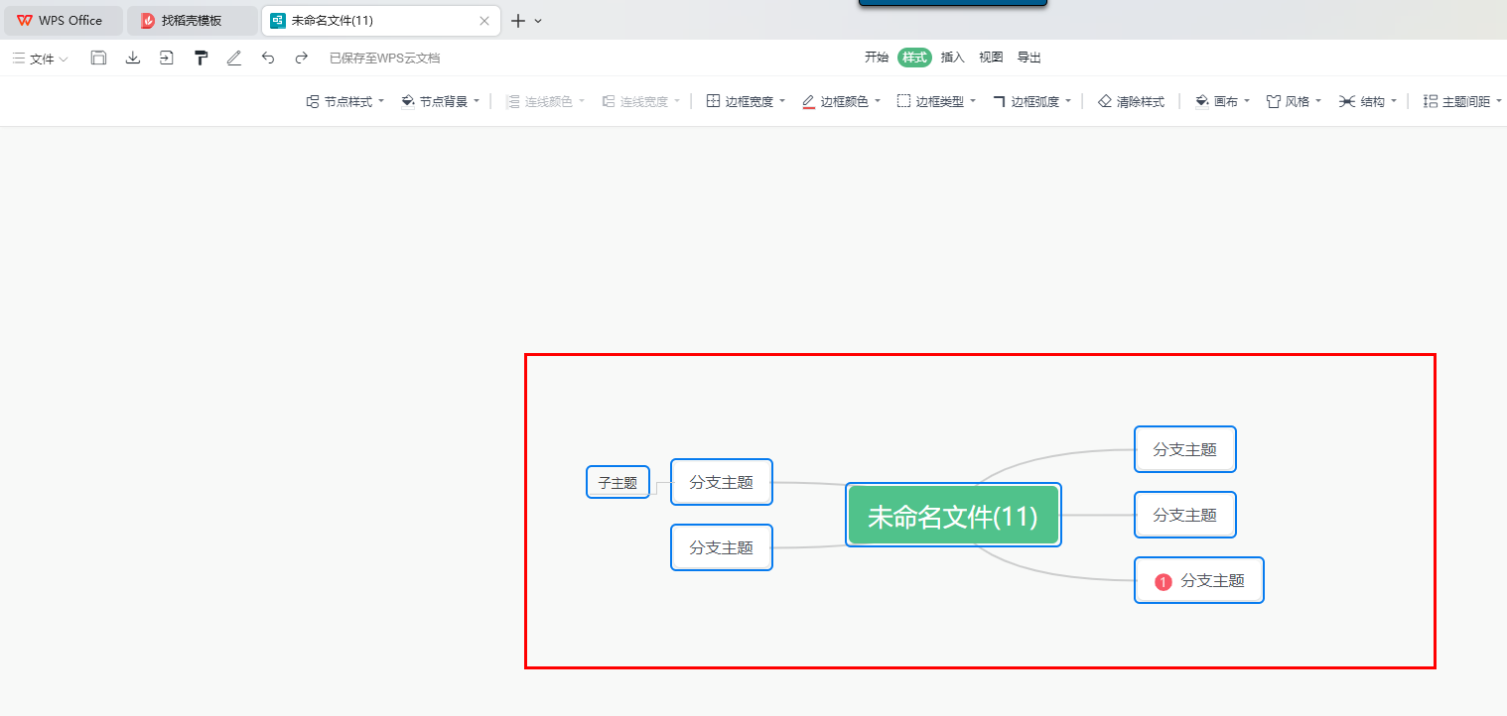
Task: Open the 主题间距 spacing dropdown
Action: (x=1461, y=101)
